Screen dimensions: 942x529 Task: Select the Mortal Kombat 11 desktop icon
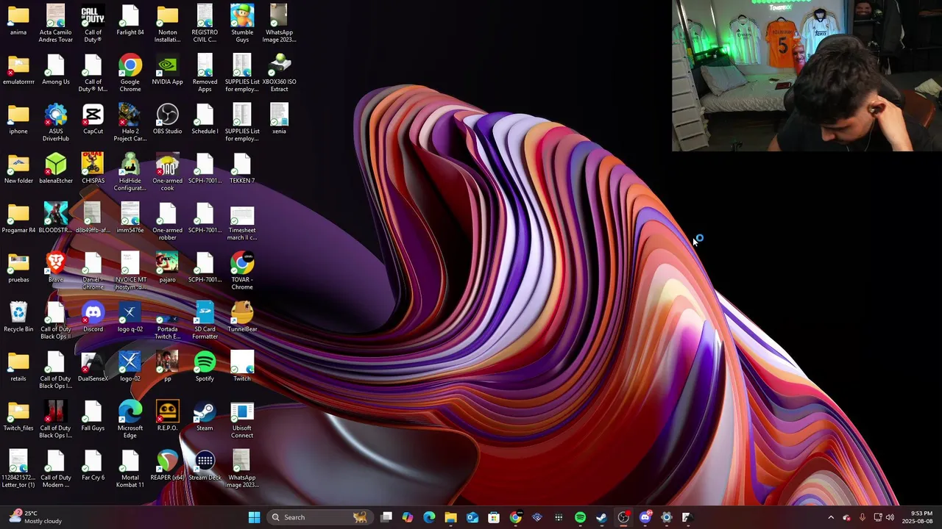pyautogui.click(x=130, y=469)
